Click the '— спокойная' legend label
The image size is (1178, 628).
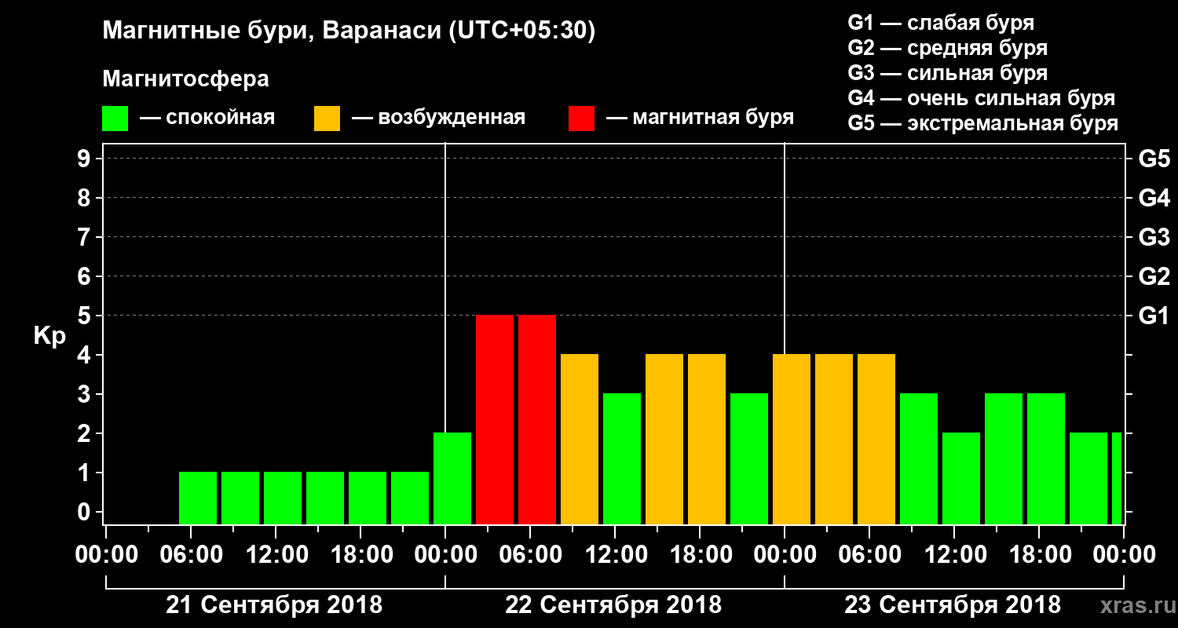[x=207, y=118]
